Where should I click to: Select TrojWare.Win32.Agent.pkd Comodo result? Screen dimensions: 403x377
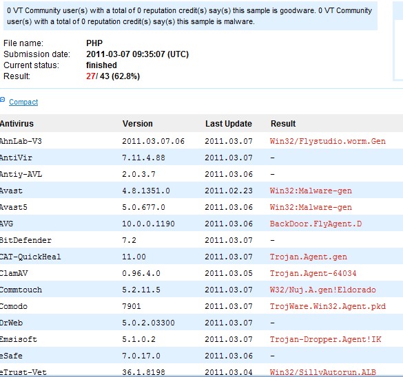[x=328, y=306]
